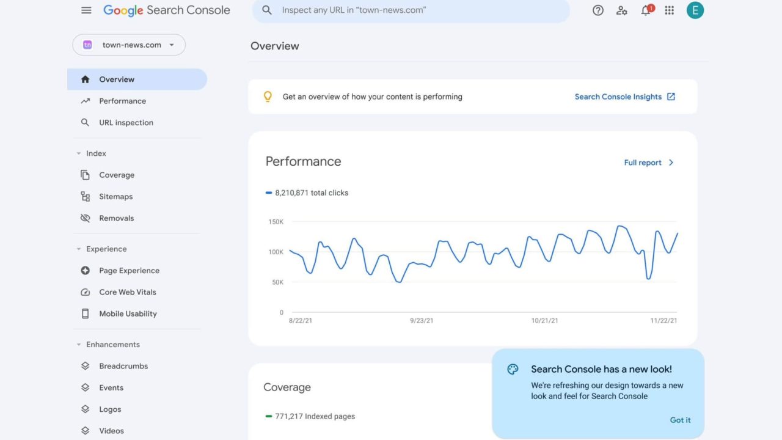Image resolution: width=782 pixels, height=440 pixels.
Task: Click the Google Search Console logo
Action: tap(167, 10)
